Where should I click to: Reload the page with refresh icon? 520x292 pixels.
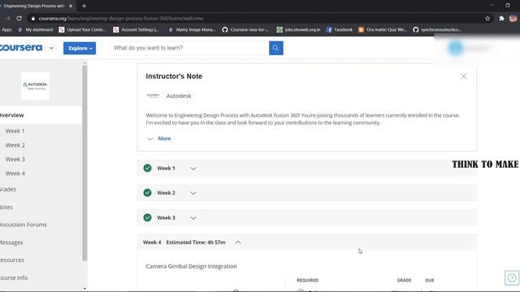[x=19, y=19]
